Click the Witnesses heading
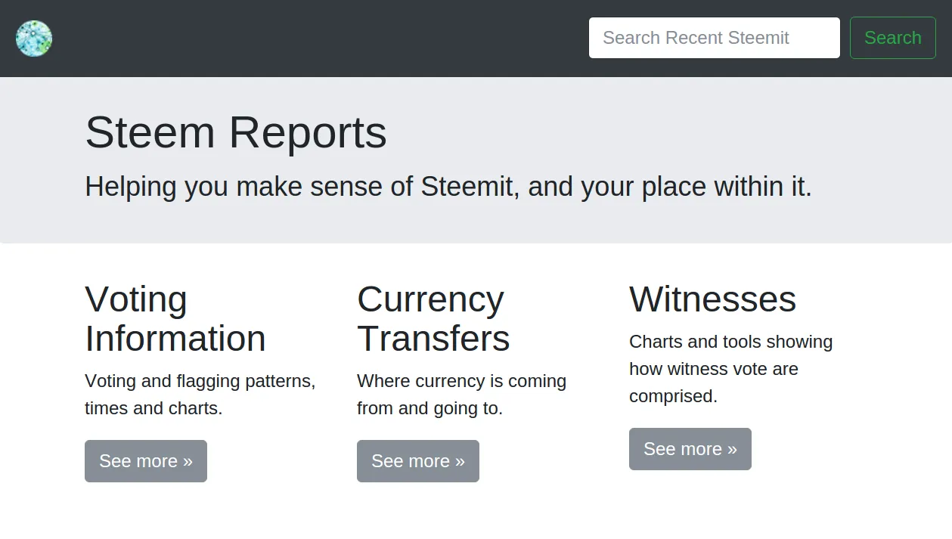The height and width of the screenshot is (539, 952). [712, 299]
